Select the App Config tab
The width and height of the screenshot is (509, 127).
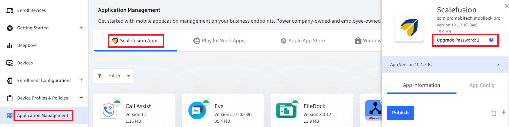482,85
